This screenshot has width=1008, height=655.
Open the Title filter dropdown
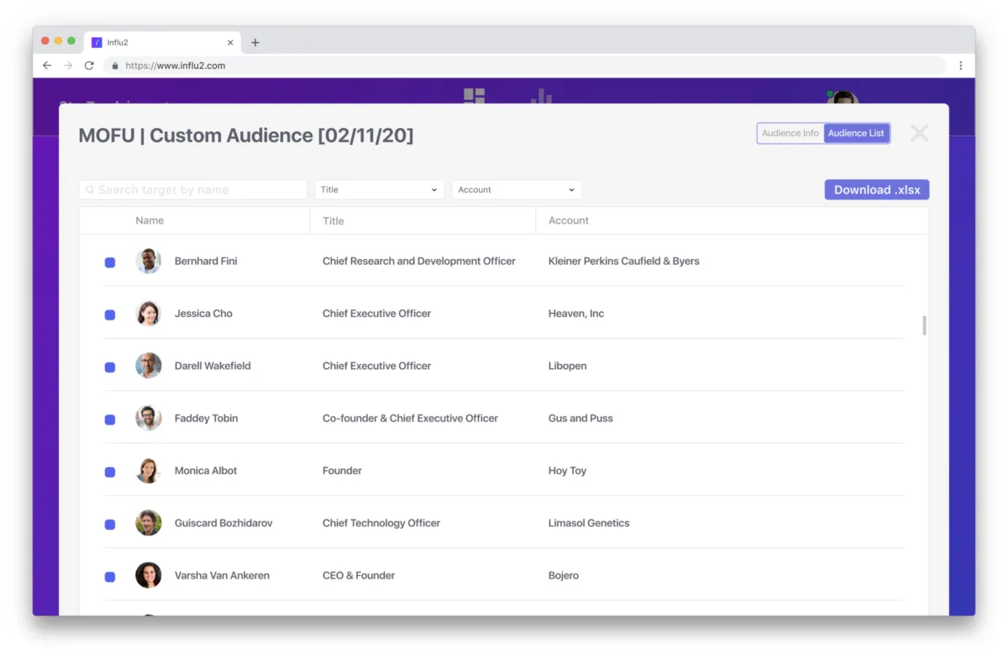380,190
